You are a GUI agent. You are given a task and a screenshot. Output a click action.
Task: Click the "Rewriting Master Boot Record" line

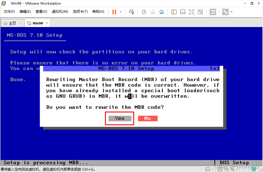point(133,79)
